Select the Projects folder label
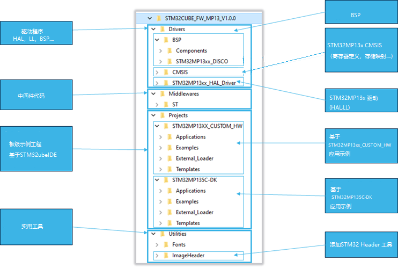This screenshot has height=268, width=398. (178, 115)
